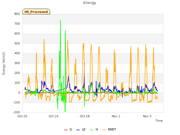This screenshot has height=135, width=180.
Task: Click the Oct 28 x-axis label
Action: click(x=85, y=116)
